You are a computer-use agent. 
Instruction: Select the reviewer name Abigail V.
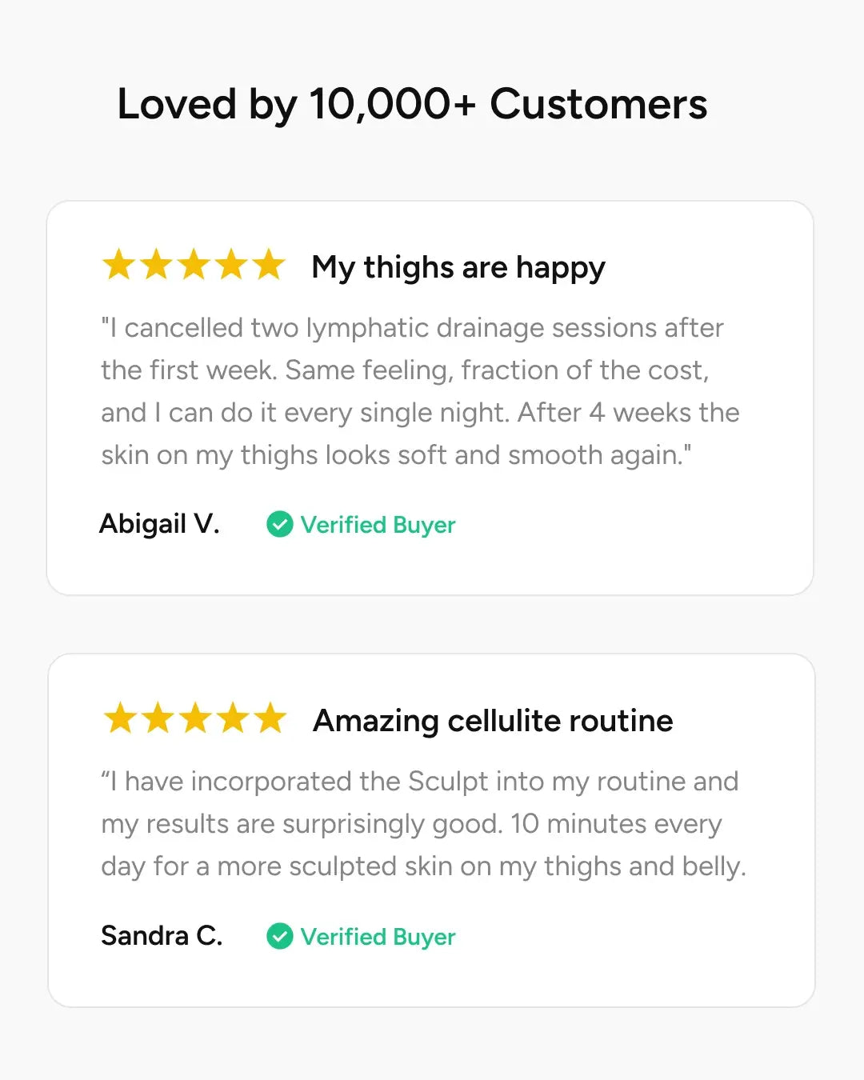[x=159, y=524]
